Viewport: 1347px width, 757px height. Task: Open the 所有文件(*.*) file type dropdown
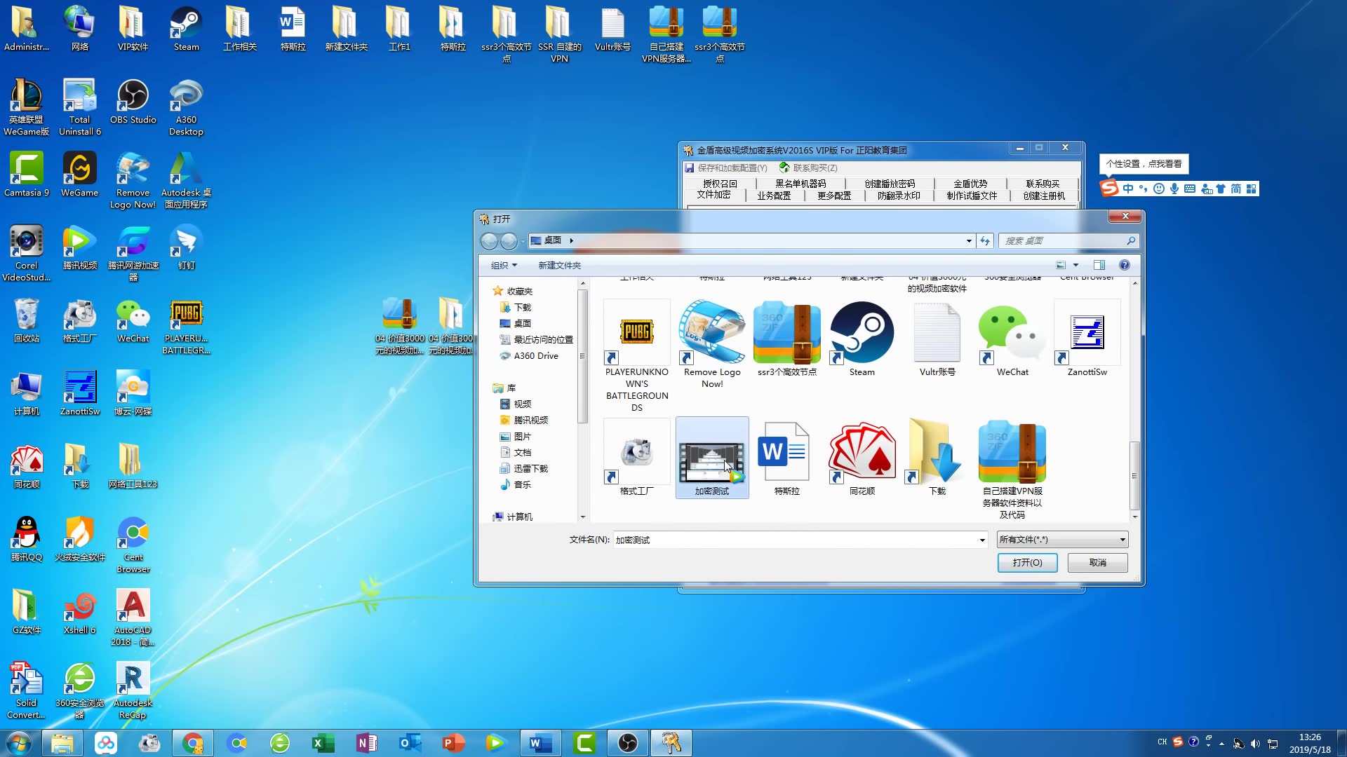pos(1062,540)
